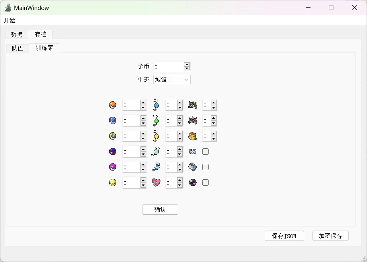Open the 开始 menu
367x262 pixels.
[x=10, y=20]
